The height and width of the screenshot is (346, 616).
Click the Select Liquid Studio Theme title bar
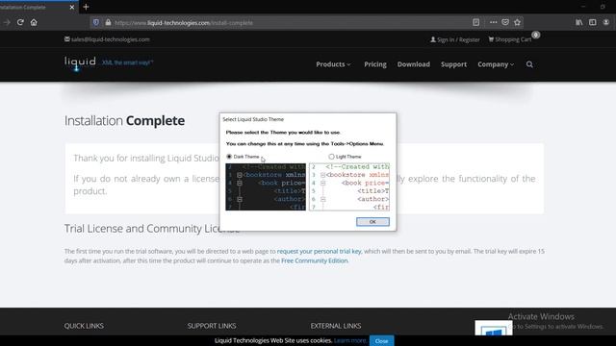pyautogui.click(x=308, y=119)
